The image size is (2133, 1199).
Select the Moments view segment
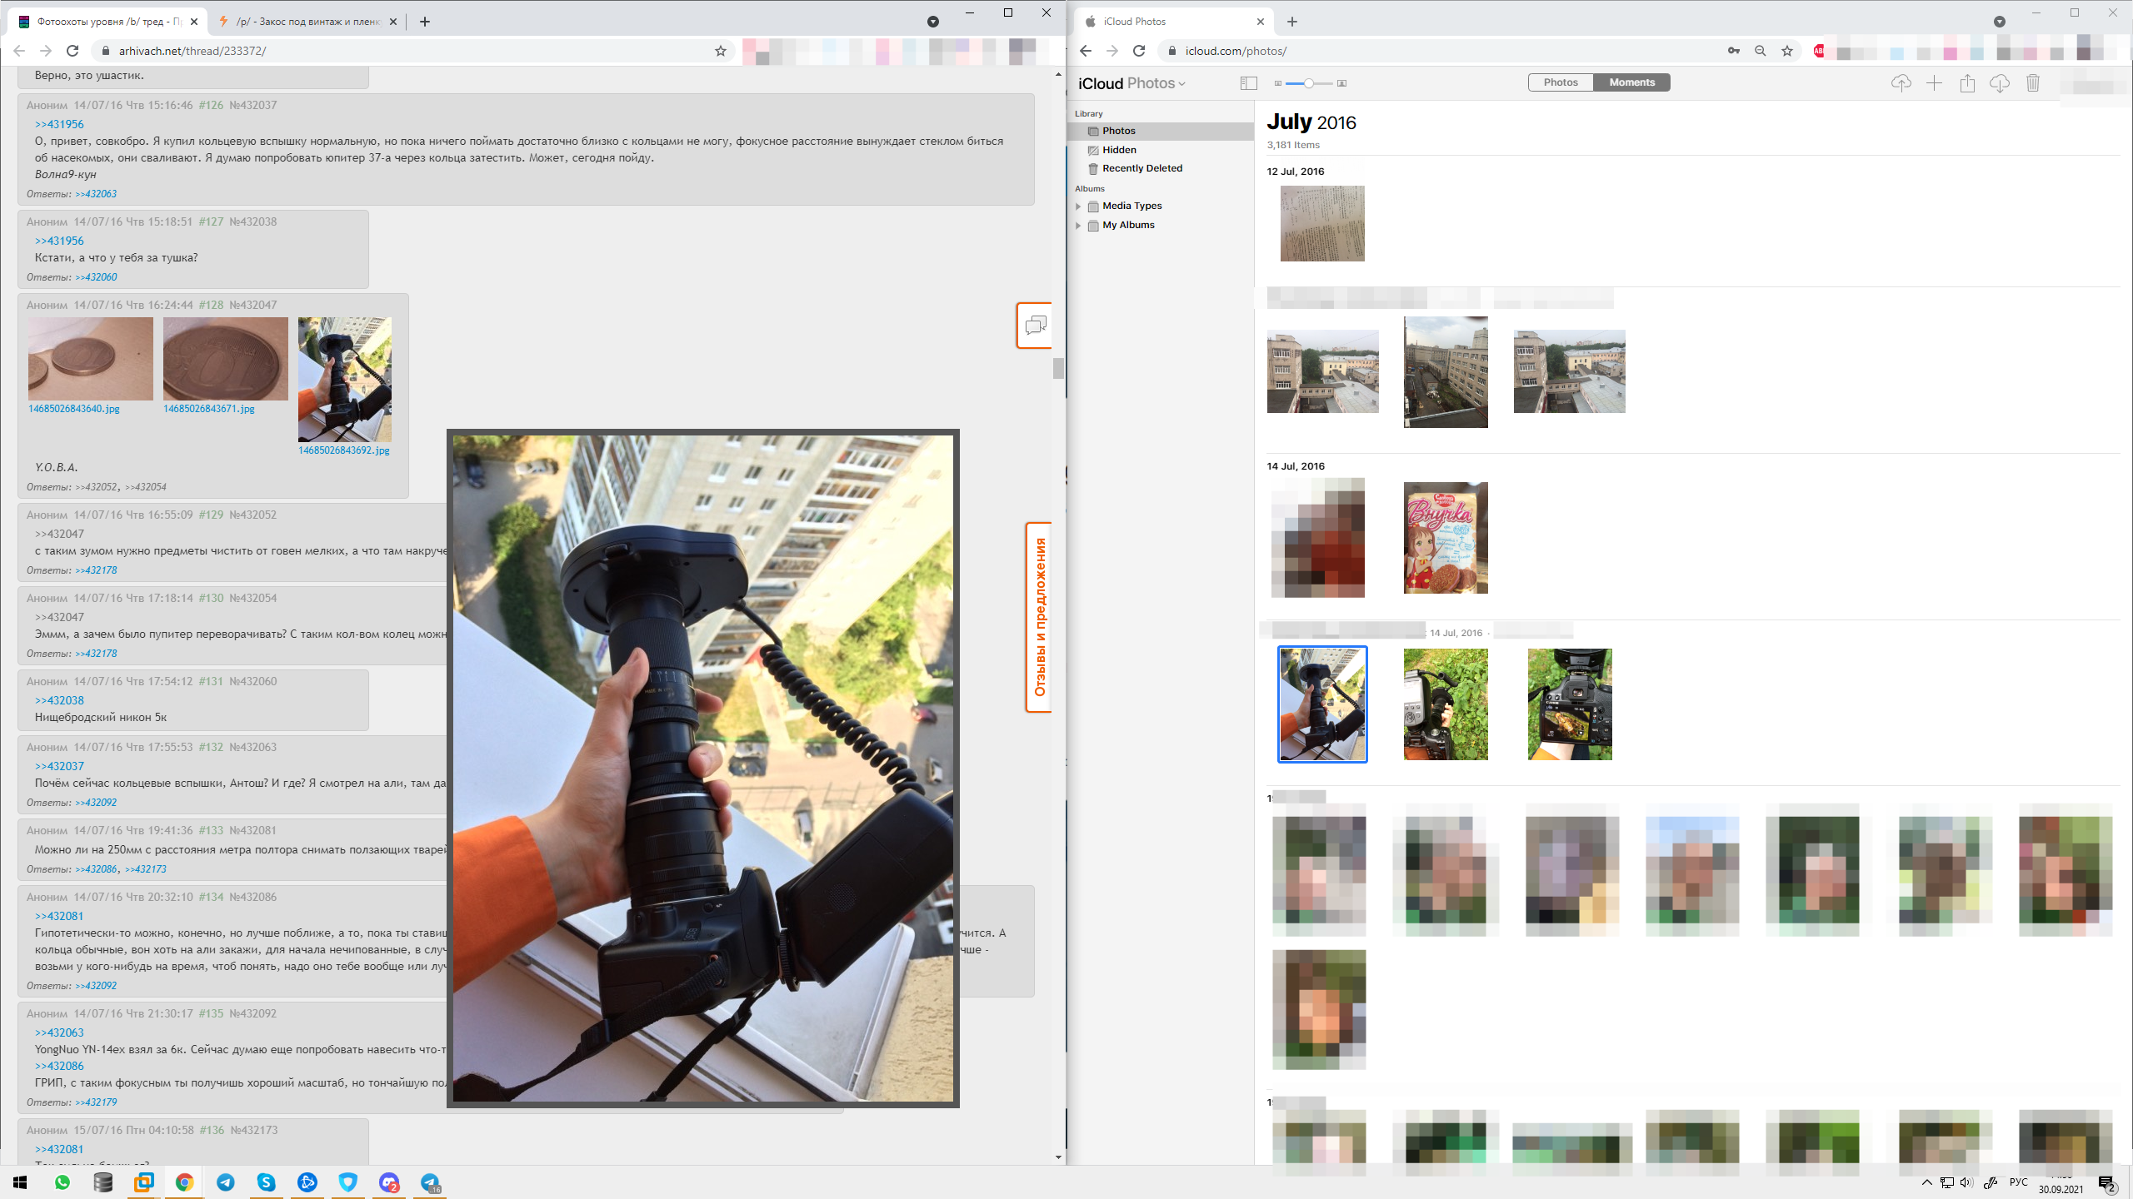(1631, 82)
